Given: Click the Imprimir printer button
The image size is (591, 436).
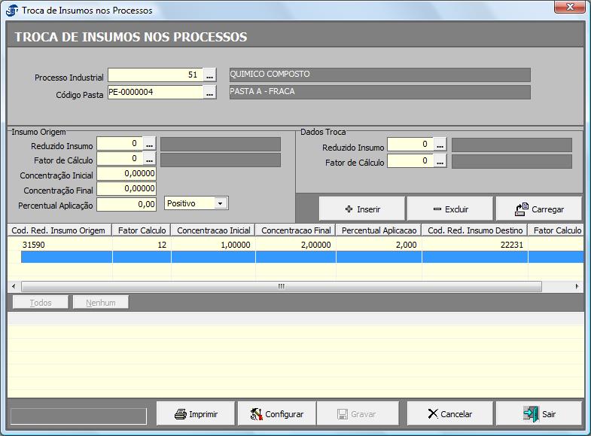Looking at the screenshot, I should pyautogui.click(x=196, y=414).
